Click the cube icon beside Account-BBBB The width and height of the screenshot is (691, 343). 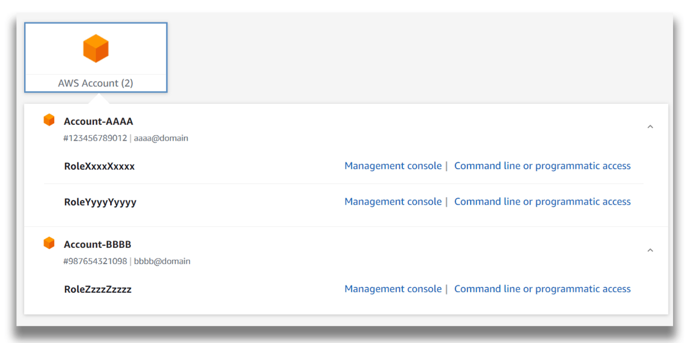[49, 243]
